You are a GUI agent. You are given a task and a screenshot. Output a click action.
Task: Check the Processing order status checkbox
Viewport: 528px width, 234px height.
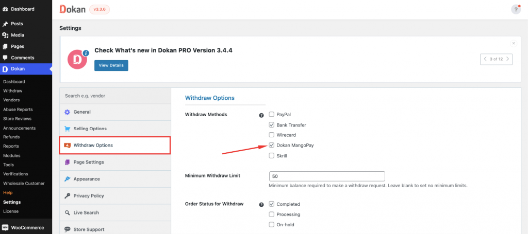[x=271, y=214]
